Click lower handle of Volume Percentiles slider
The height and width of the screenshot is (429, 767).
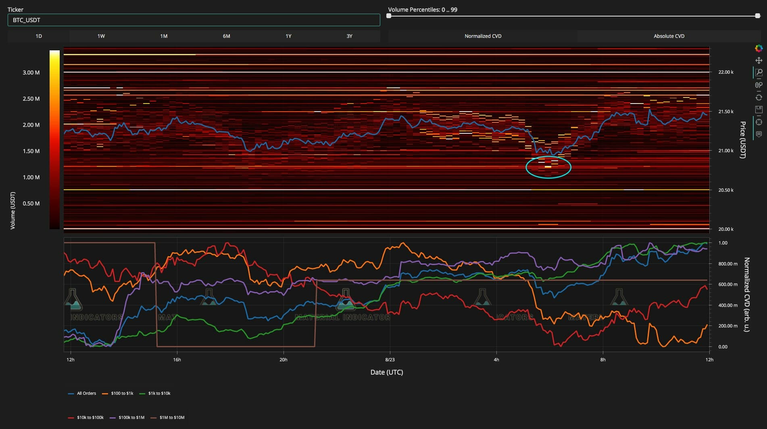(x=389, y=16)
